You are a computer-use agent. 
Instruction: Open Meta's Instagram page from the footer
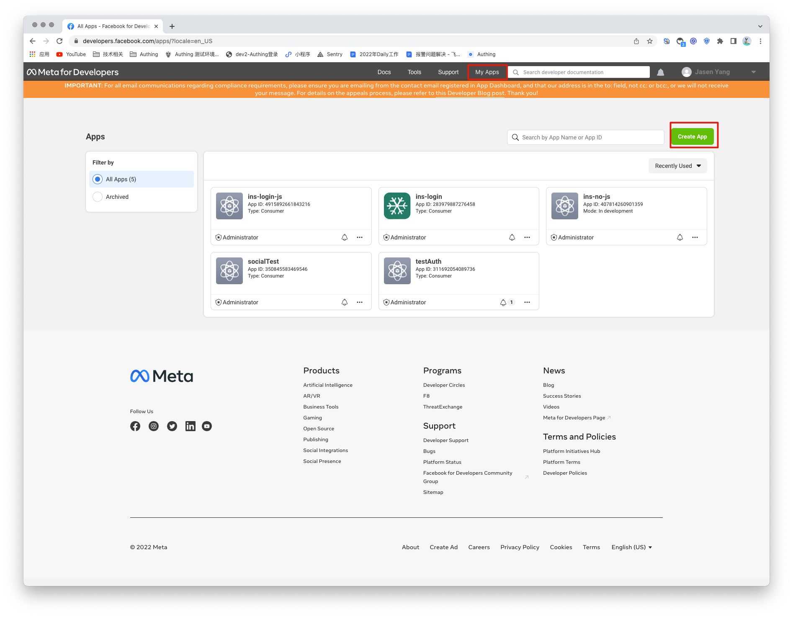click(154, 426)
